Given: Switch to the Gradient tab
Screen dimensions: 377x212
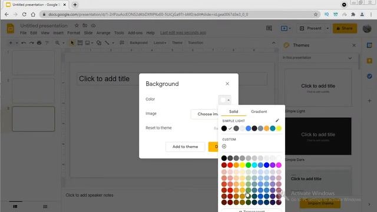Looking at the screenshot, I should [x=259, y=111].
